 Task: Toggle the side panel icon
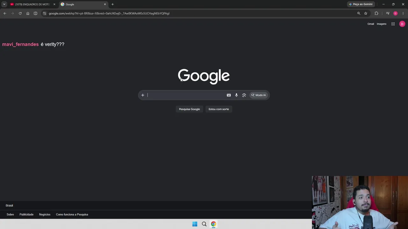pos(35,13)
